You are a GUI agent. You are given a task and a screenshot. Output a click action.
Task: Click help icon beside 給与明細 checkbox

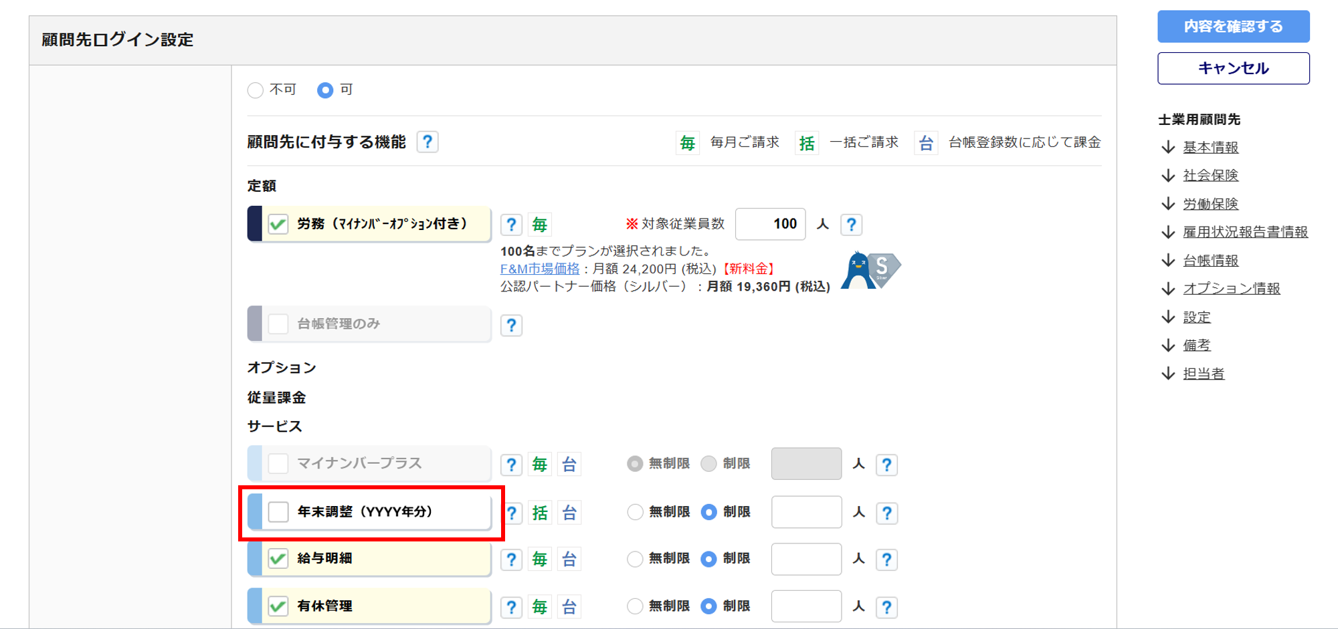click(511, 559)
